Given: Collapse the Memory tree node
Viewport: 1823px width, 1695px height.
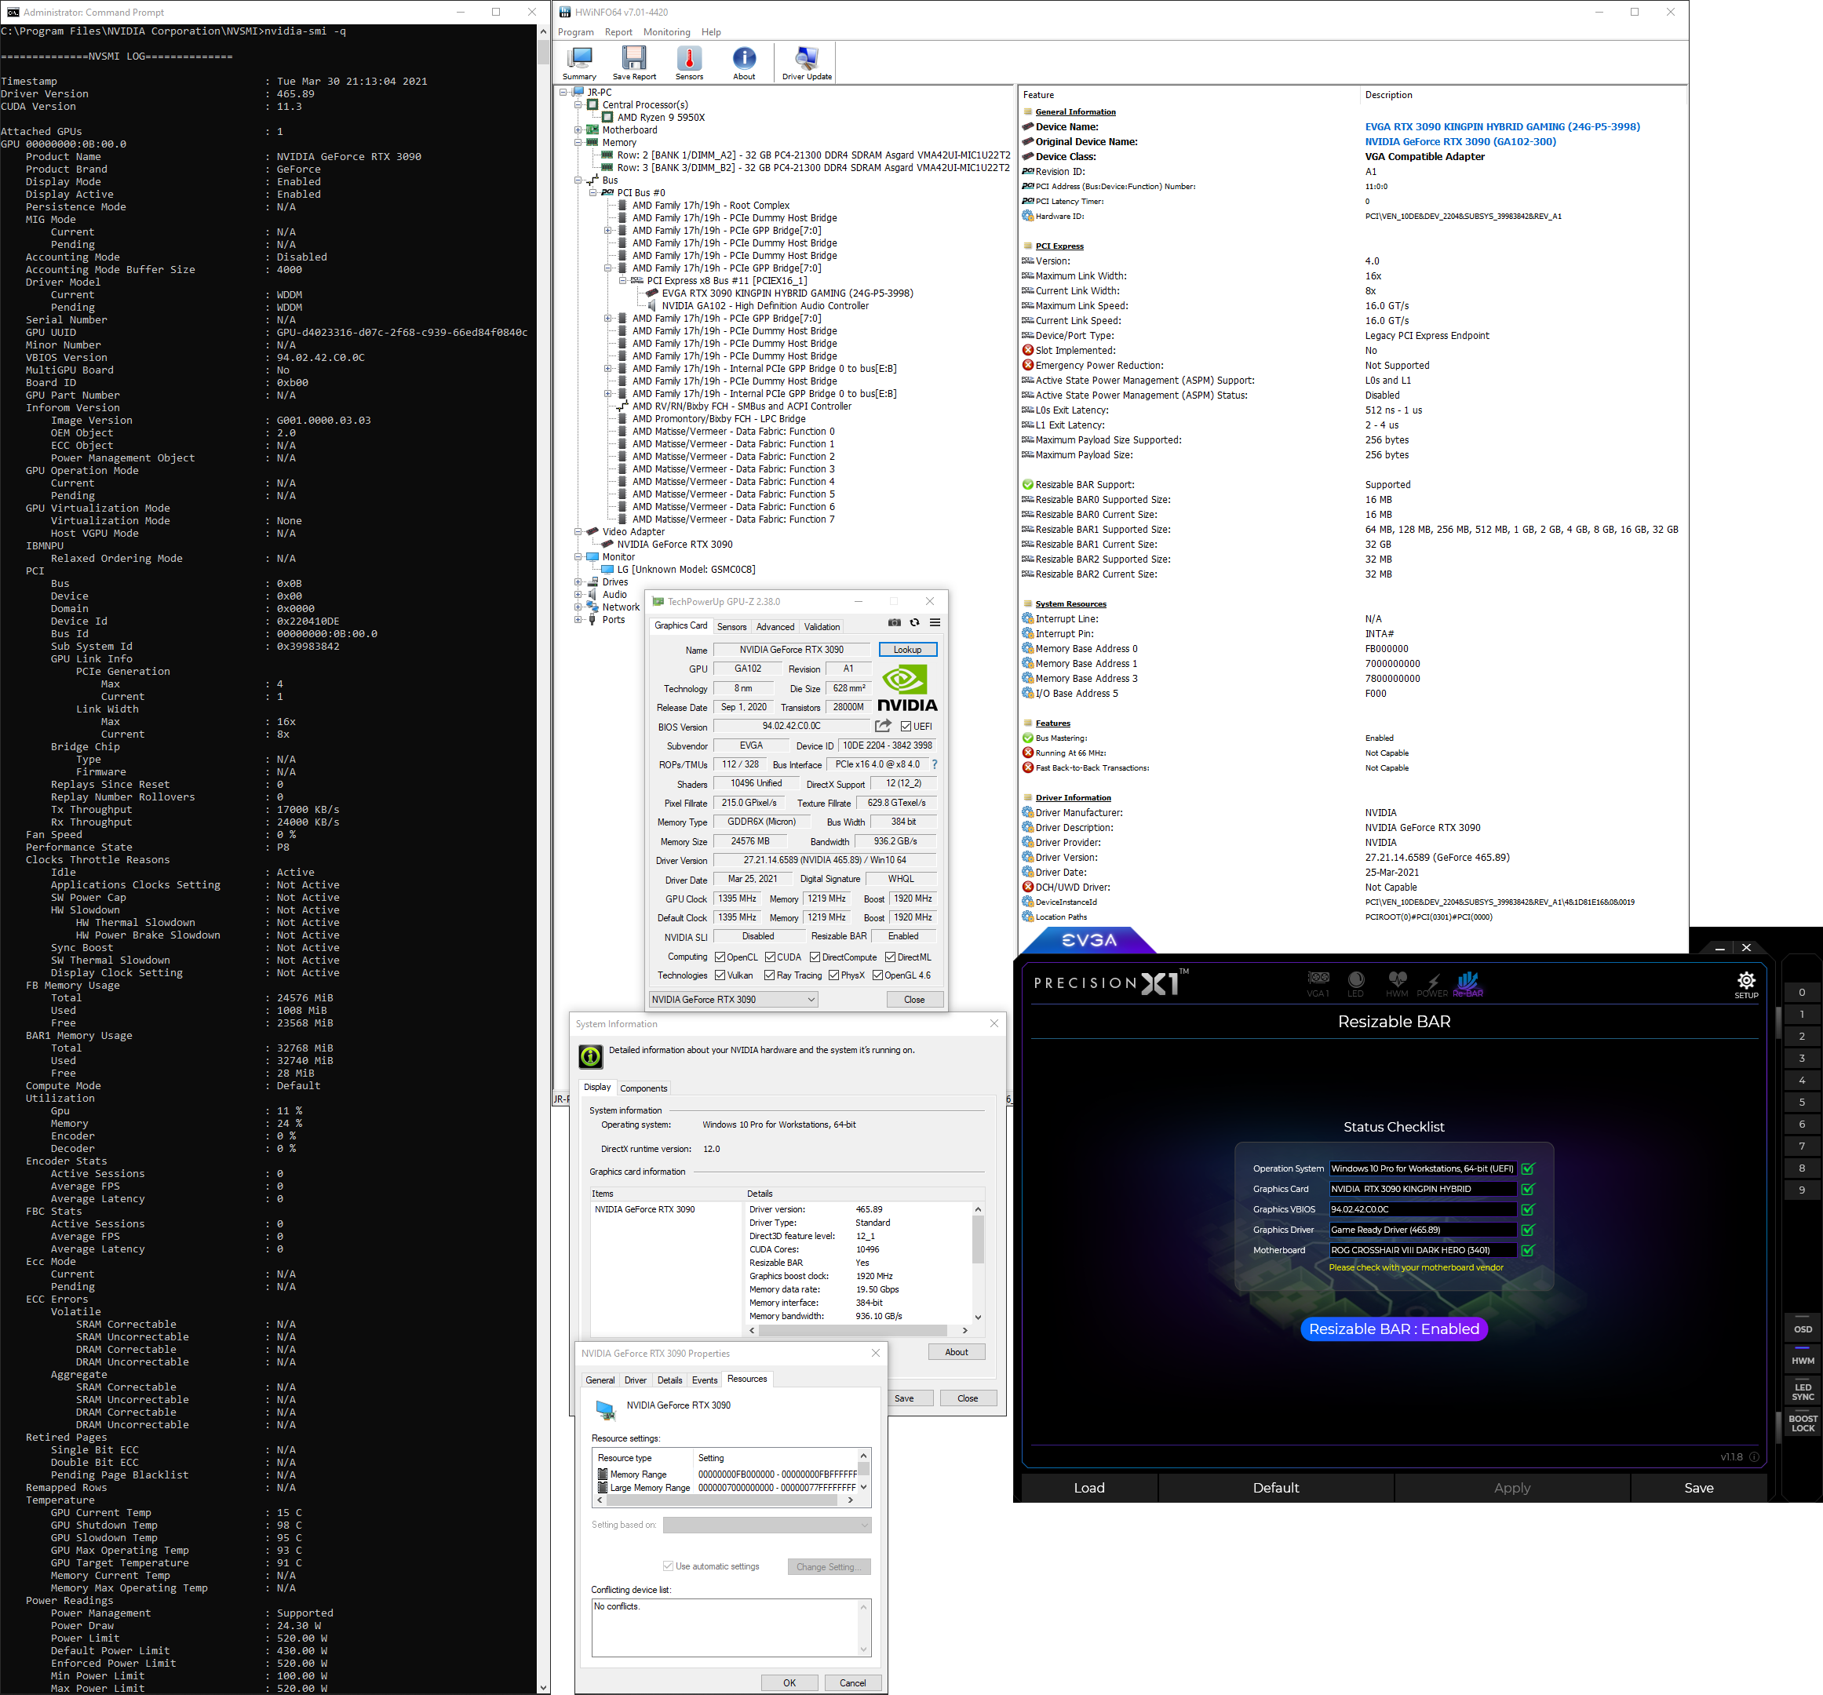Looking at the screenshot, I should coord(578,143).
